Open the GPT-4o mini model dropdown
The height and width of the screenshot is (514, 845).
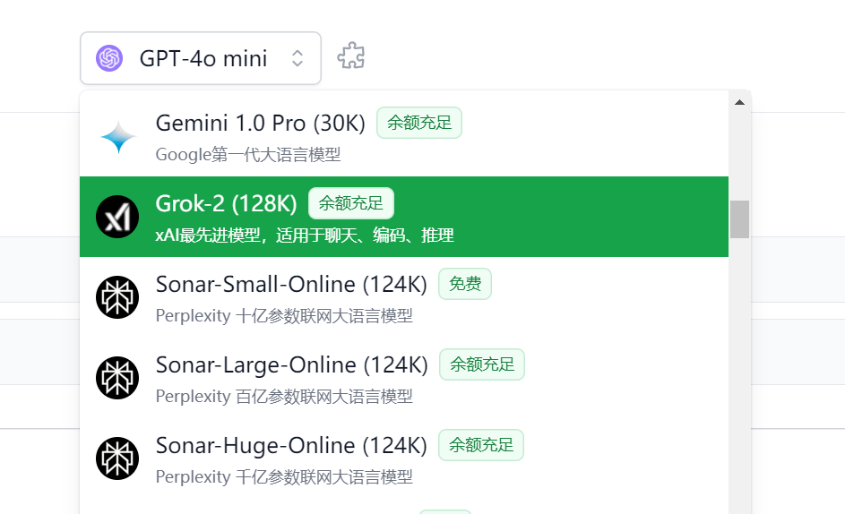pos(201,58)
